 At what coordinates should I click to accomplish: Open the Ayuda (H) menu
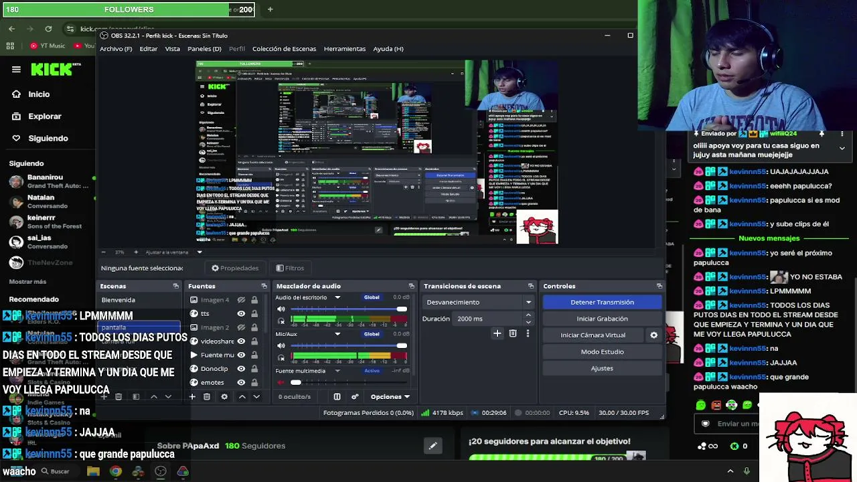(388, 49)
